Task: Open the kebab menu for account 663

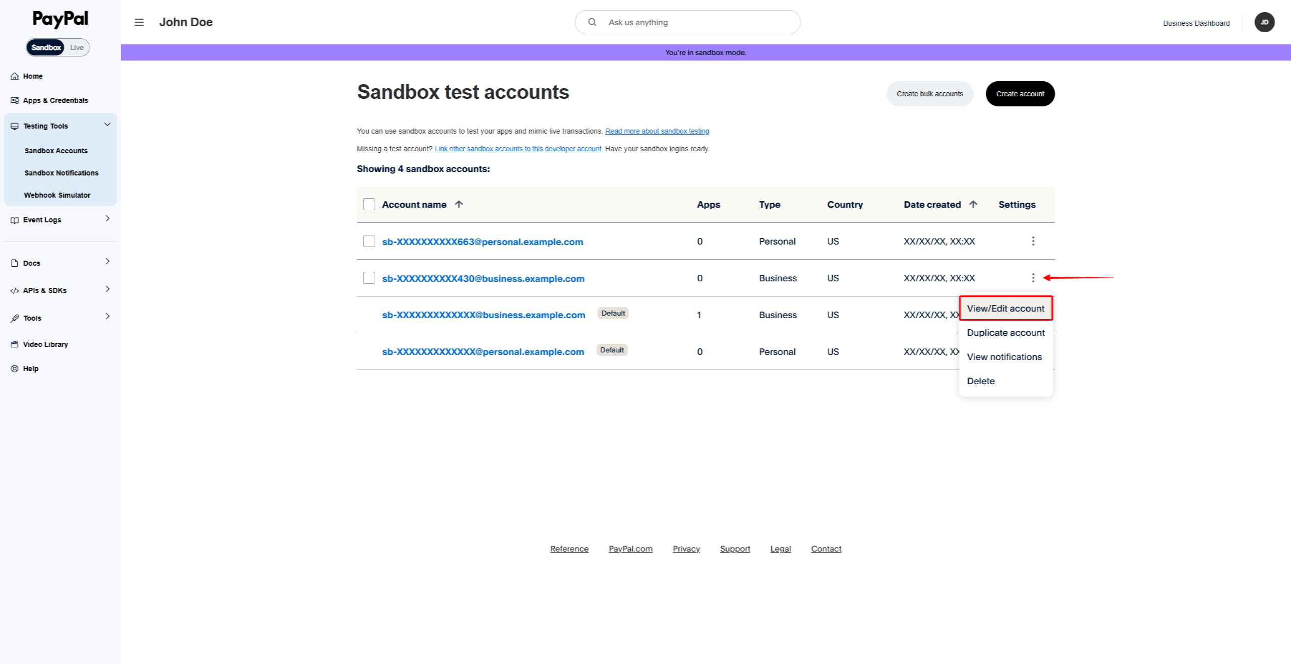Action: click(1033, 242)
